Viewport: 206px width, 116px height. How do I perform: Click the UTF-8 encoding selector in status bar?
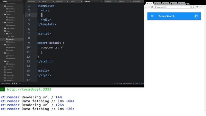[120, 83]
